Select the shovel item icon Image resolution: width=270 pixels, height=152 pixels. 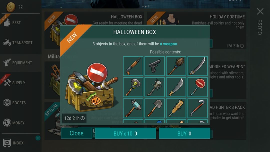coord(155,108)
